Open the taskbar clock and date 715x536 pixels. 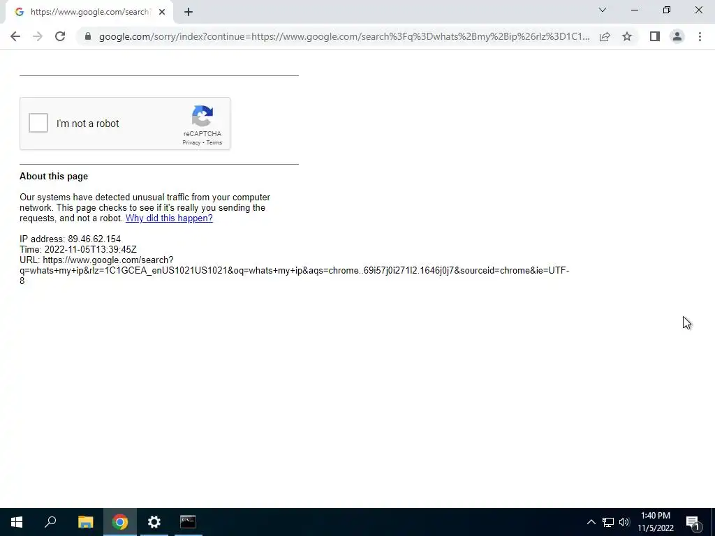pos(655,522)
